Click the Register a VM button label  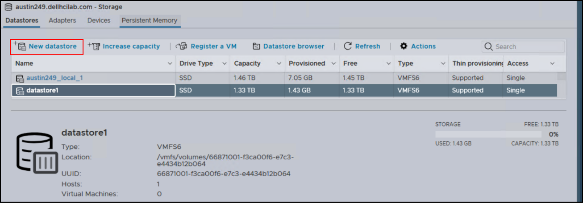[x=213, y=46]
